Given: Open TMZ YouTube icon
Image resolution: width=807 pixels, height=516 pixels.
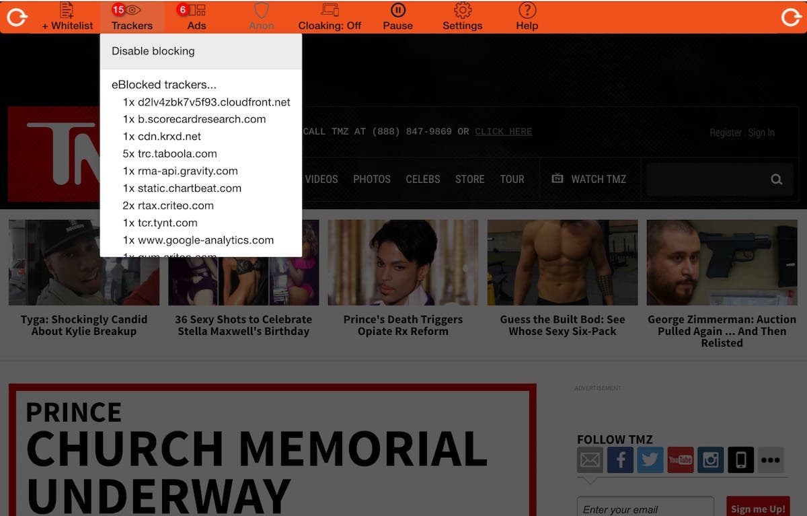Looking at the screenshot, I should coord(681,460).
